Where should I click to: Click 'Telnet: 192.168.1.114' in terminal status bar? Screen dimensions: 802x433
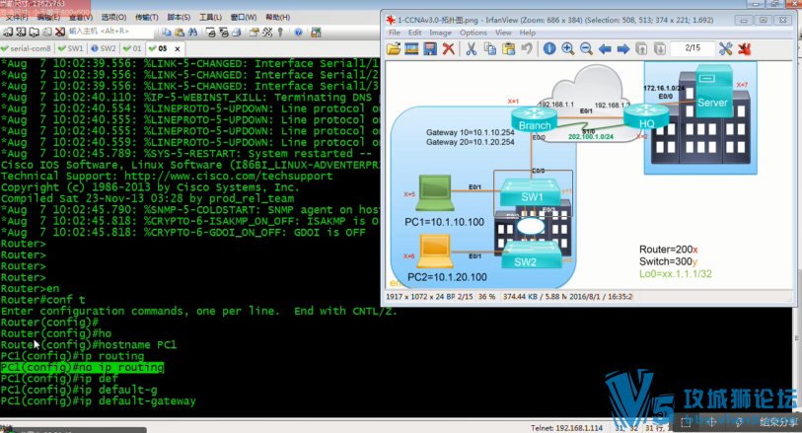click(x=566, y=428)
